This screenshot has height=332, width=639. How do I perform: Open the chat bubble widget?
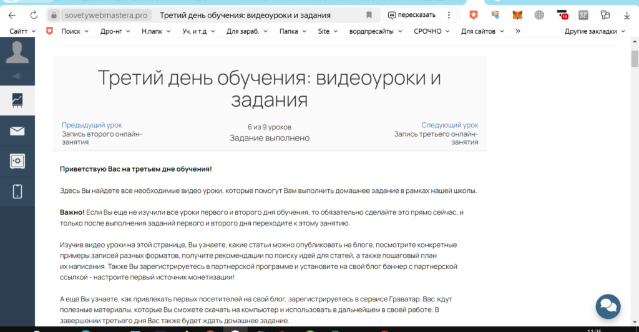tap(608, 306)
